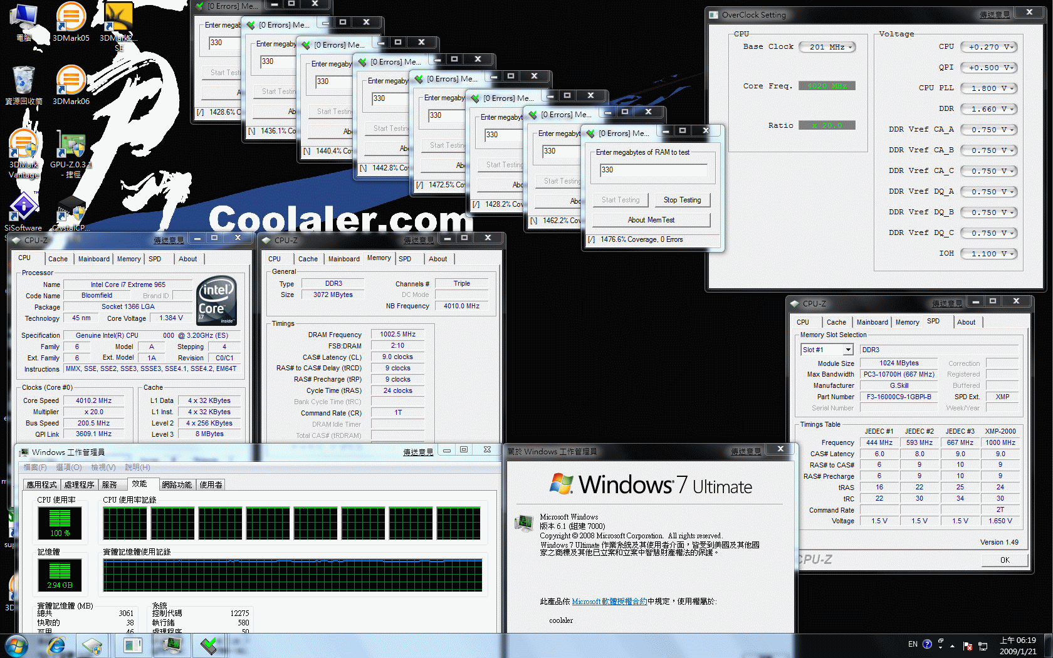Open the DDR Vref DQ_C dropdown
Image resolution: width=1053 pixels, height=658 pixels.
point(989,233)
